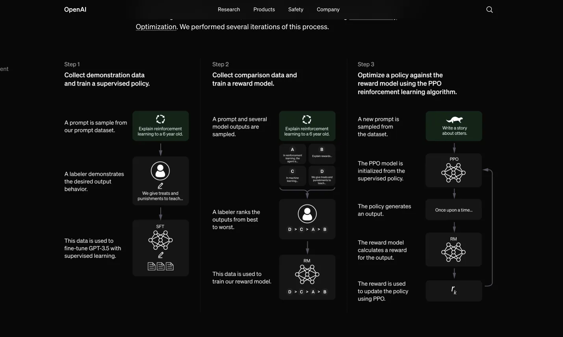Viewport: 563px width, 337px height.
Task: Click 'A new prompt is sampled from the dataset.'
Action: tap(379, 127)
